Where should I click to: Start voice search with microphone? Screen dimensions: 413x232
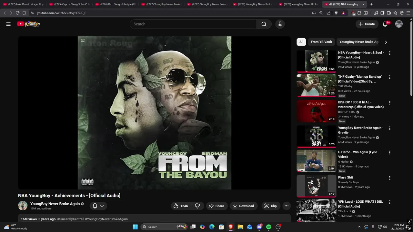tap(280, 24)
